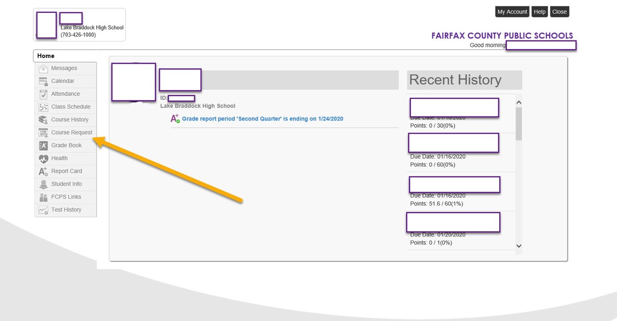617x321 pixels.
Task: Open the Home tab
Action: [x=65, y=56]
